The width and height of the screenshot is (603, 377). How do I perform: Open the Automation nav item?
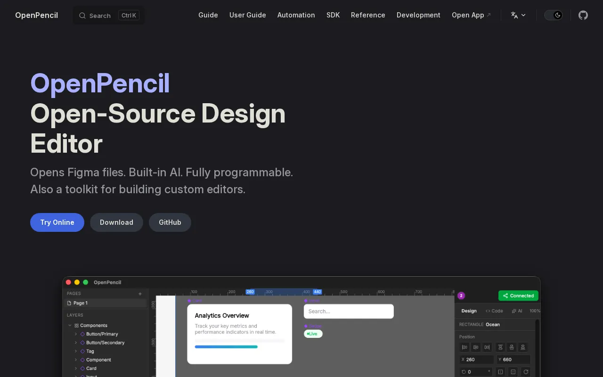pyautogui.click(x=296, y=15)
